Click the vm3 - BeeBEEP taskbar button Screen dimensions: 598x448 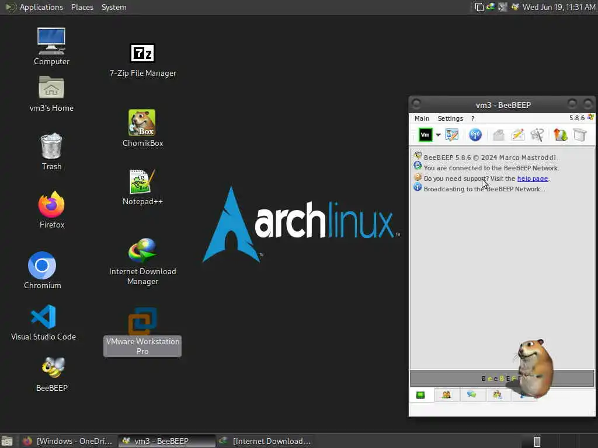point(166,441)
